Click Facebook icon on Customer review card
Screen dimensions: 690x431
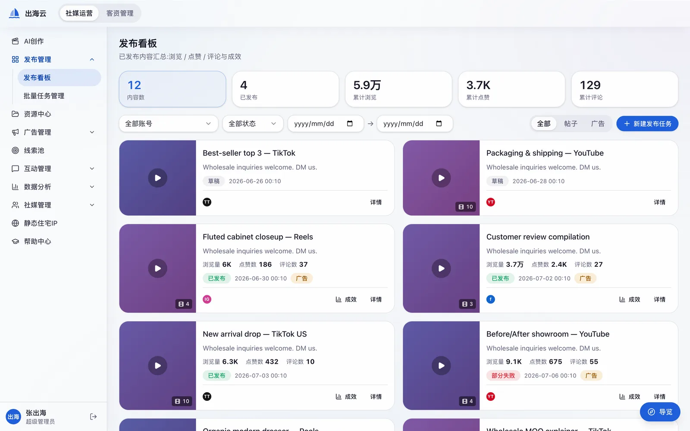pos(491,300)
